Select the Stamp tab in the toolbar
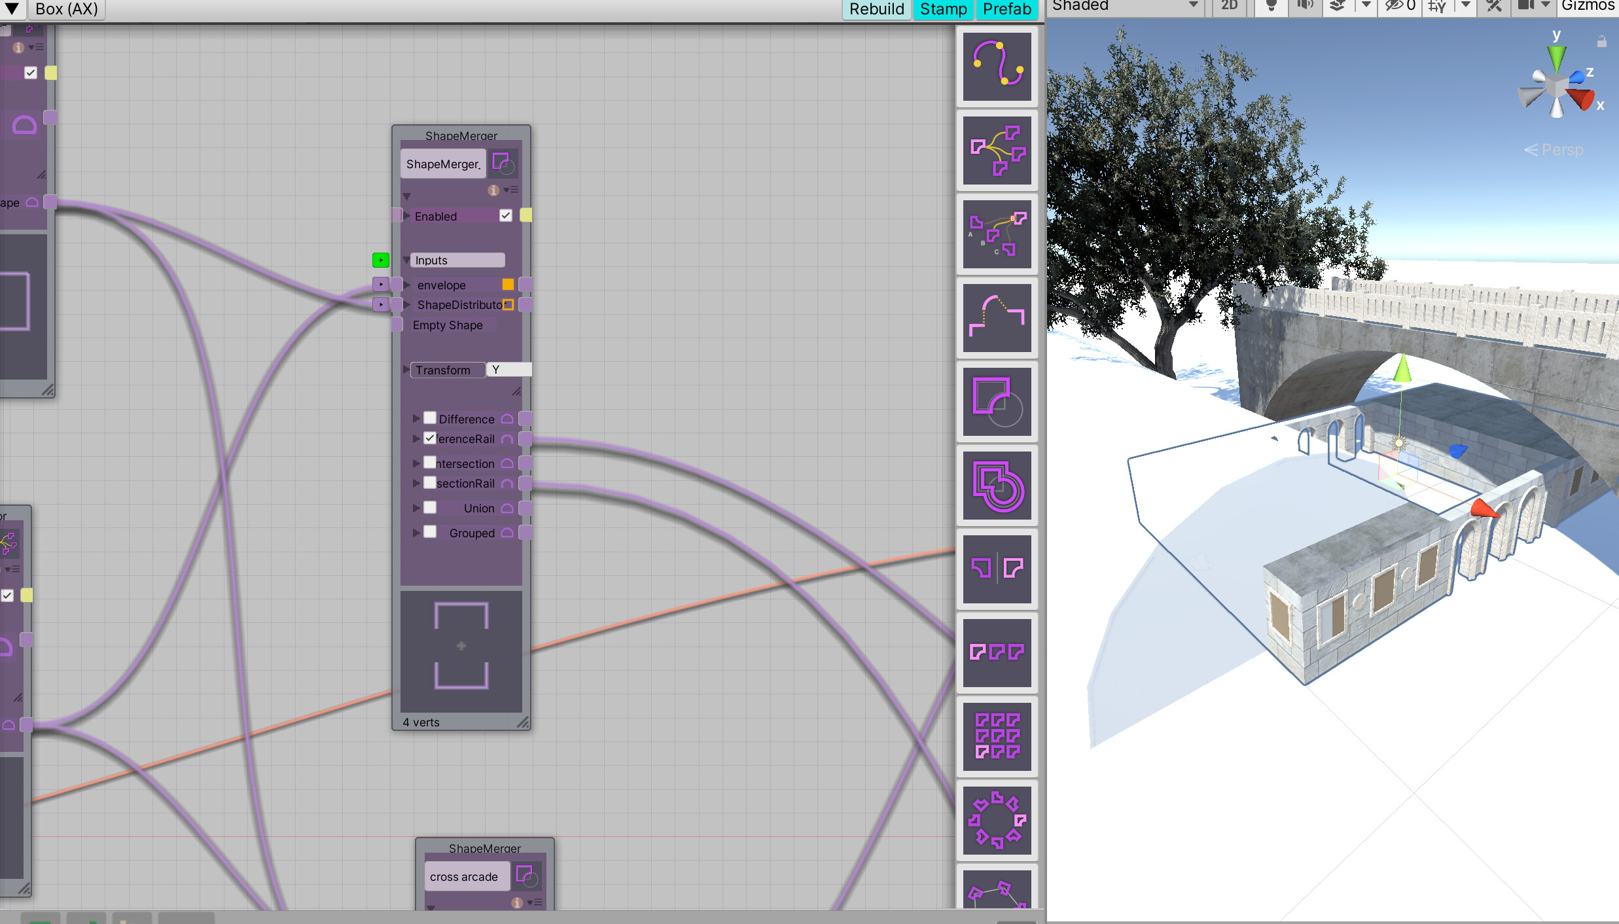This screenshot has height=924, width=1619. click(943, 9)
